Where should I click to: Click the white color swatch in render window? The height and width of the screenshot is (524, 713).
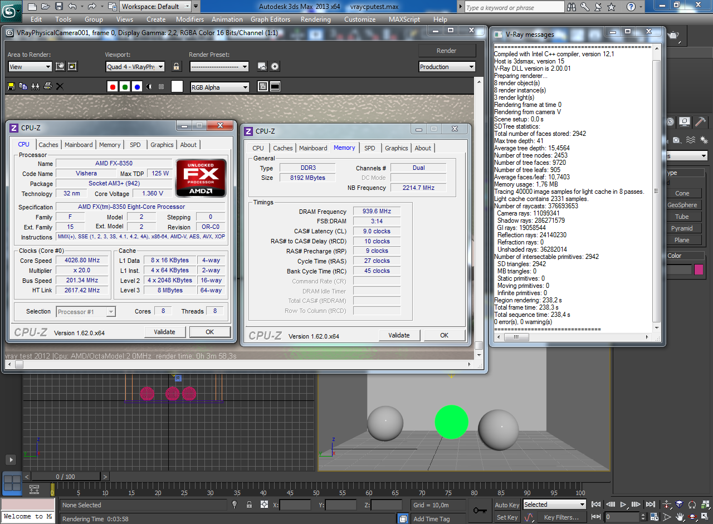coord(177,87)
